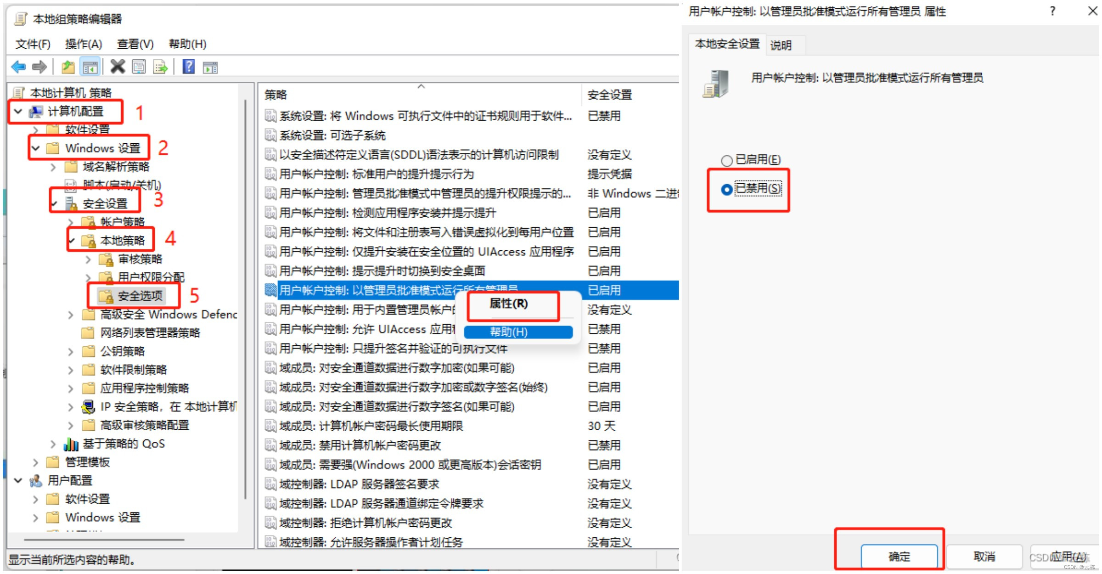Image resolution: width=1102 pixels, height=574 pixels.
Task: Collapse the 计算机配置 tree node
Action: point(18,112)
